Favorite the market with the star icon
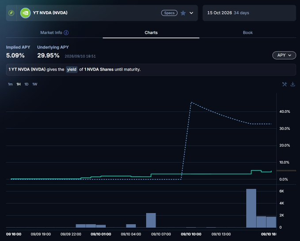 pos(183,13)
